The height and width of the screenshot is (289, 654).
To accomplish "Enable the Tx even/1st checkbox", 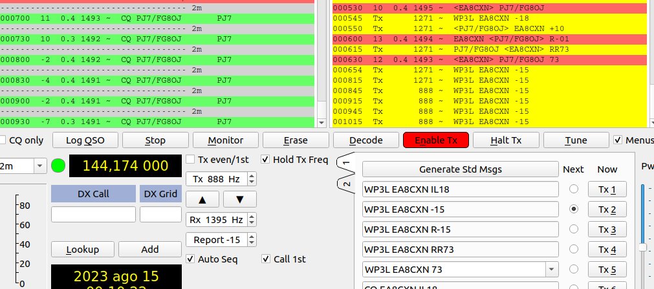I will point(190,160).
